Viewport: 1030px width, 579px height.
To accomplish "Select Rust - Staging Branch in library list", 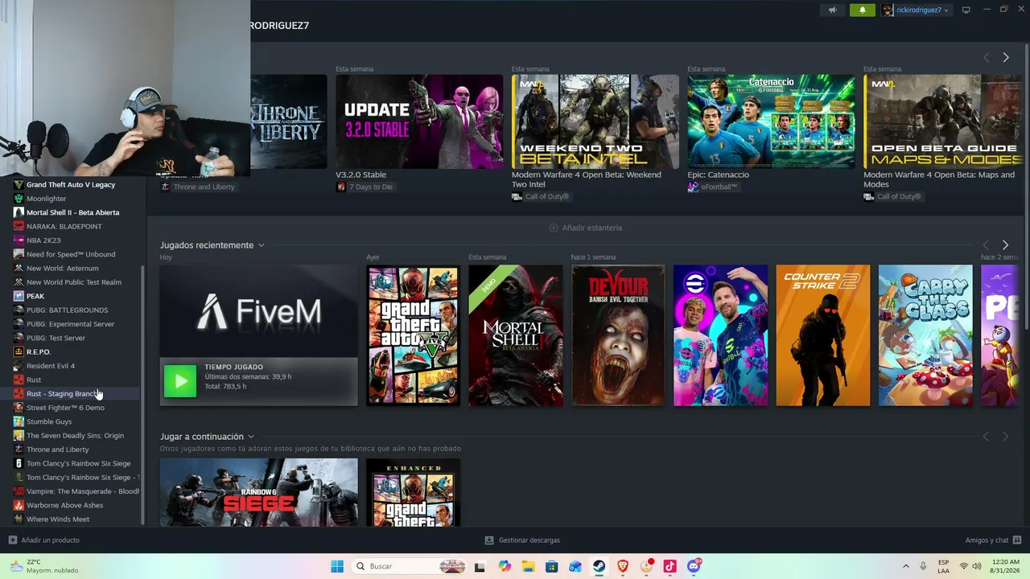I will click(62, 394).
